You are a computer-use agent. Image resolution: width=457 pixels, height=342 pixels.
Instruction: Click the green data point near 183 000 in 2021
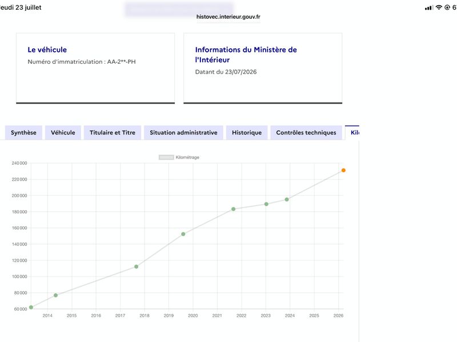[x=234, y=209]
